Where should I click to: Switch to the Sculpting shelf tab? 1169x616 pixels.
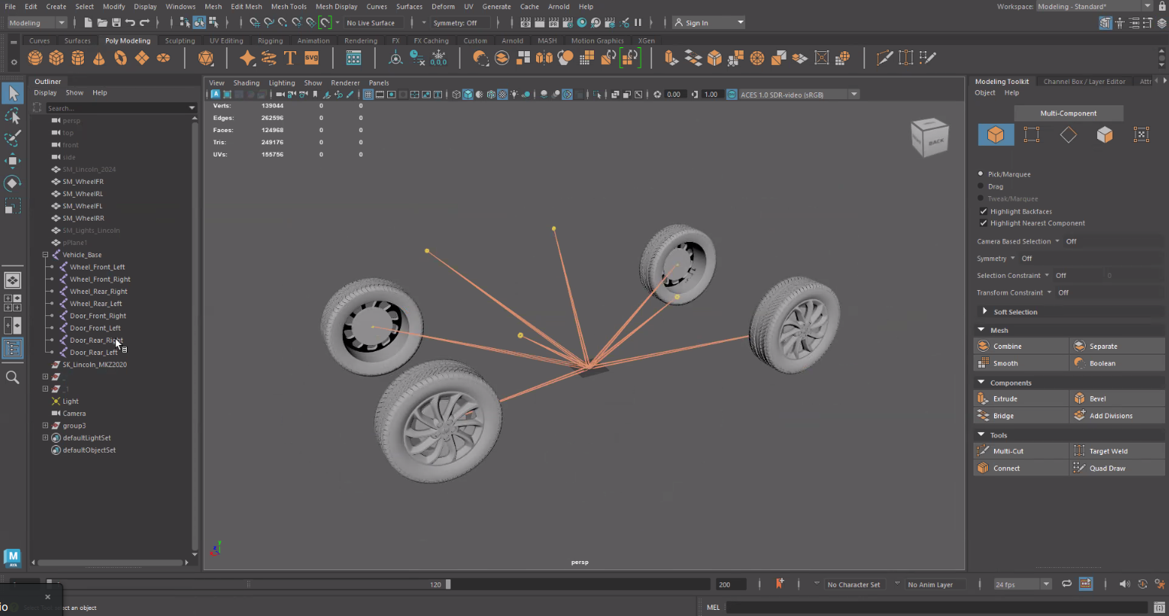point(180,40)
